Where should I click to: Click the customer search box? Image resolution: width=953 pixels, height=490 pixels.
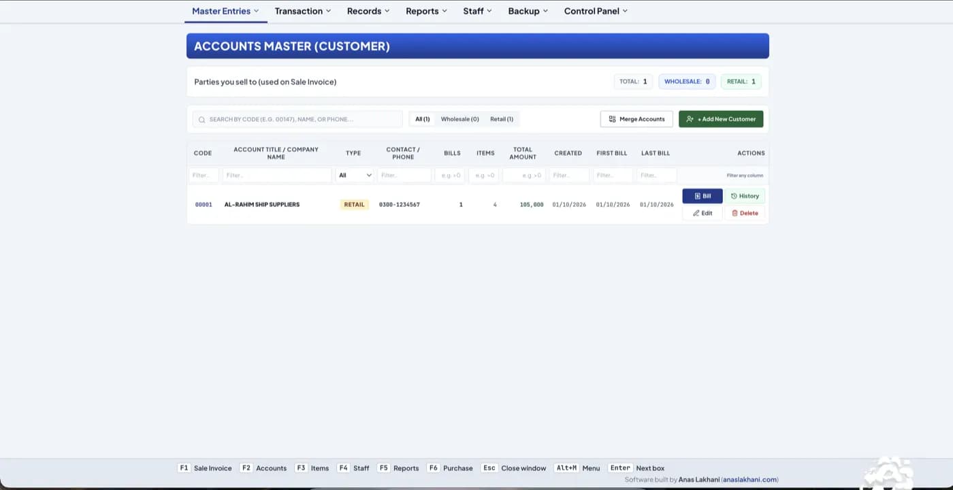pyautogui.click(x=297, y=119)
